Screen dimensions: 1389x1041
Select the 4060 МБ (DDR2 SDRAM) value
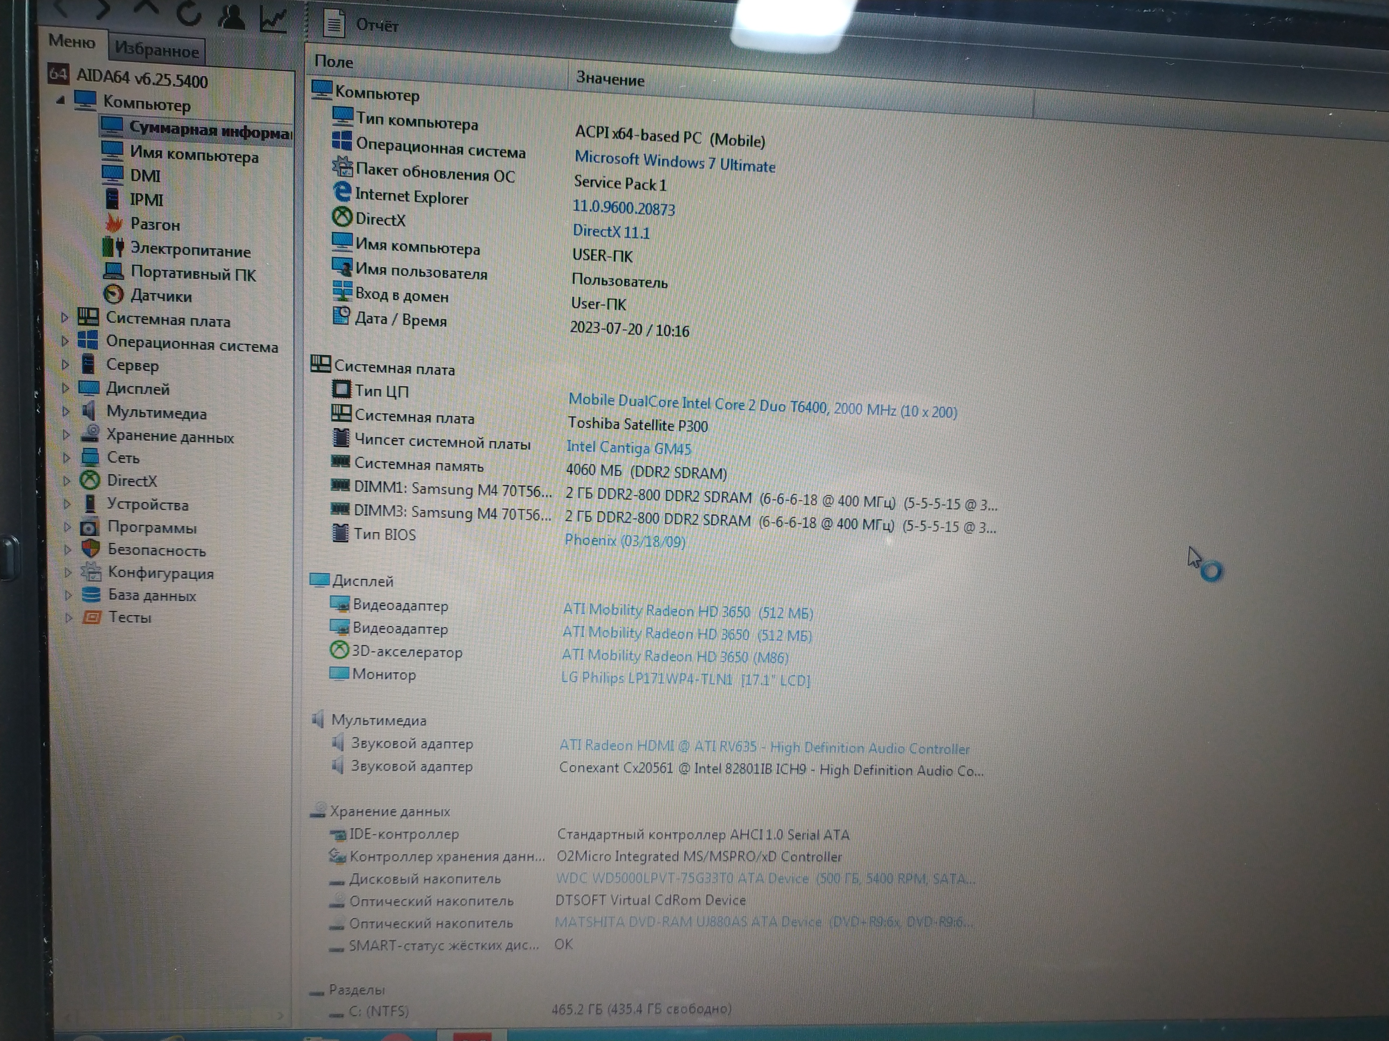point(646,471)
